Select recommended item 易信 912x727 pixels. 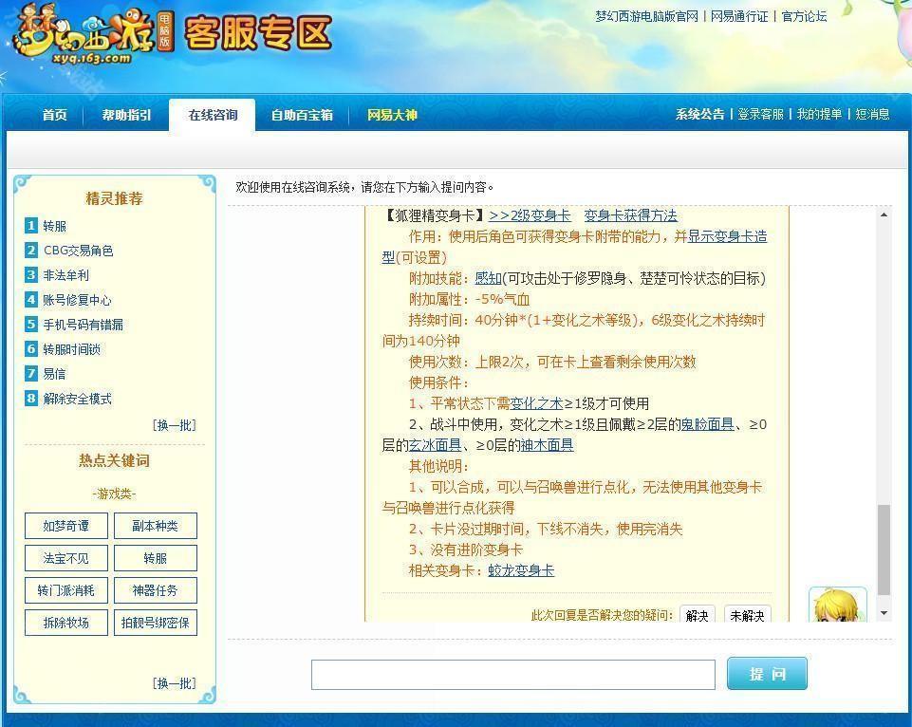pyautogui.click(x=55, y=373)
